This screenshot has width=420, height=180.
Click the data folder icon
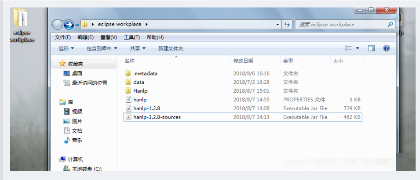[128, 82]
